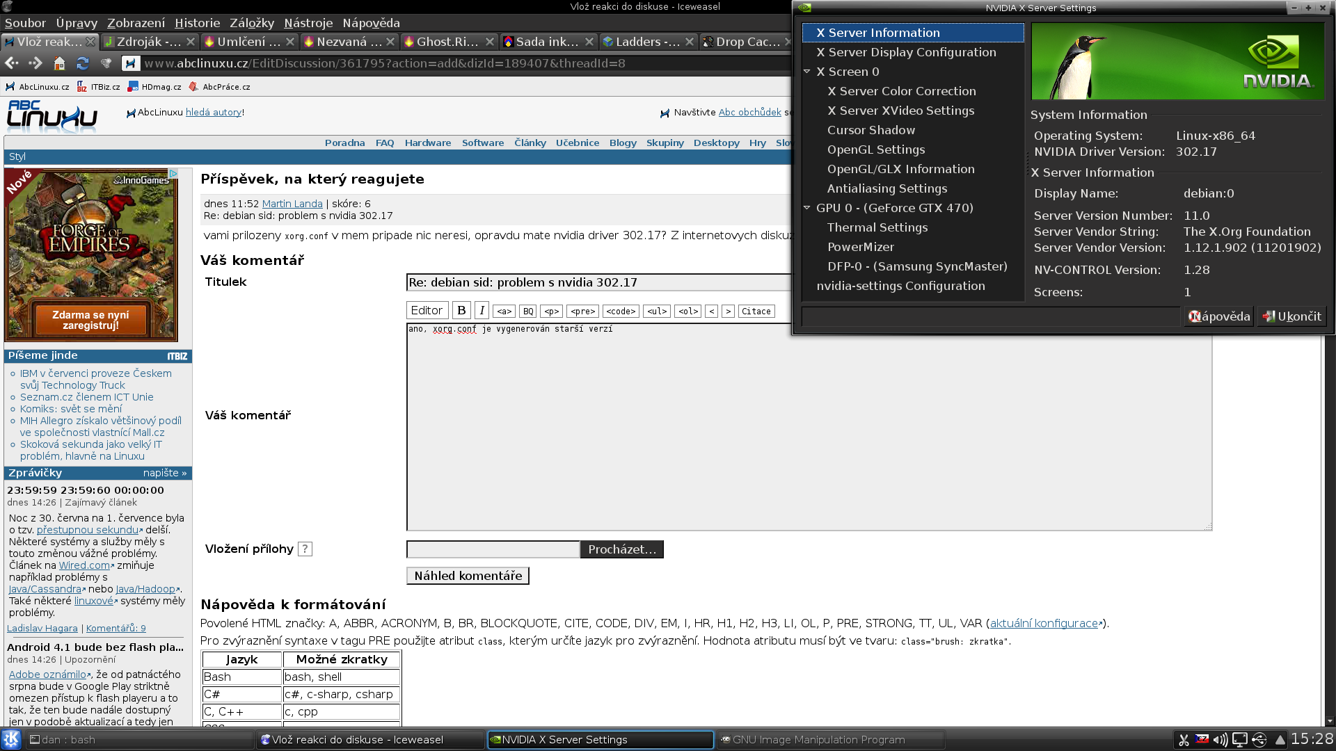Collapse the X Screen 0 tree node

click(x=807, y=72)
